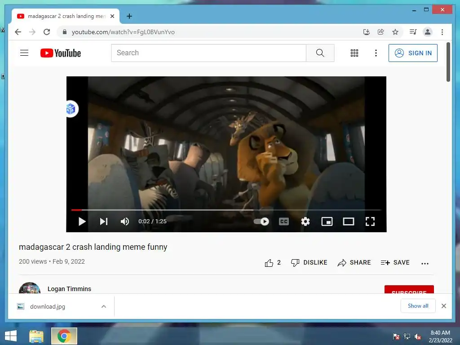The image size is (460, 345).
Task: Open network tray icon
Action: [x=407, y=336]
